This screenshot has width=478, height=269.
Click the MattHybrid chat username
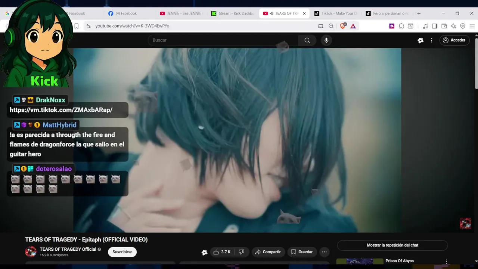[x=59, y=125]
